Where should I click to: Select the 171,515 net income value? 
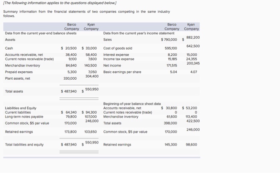coord(172,66)
